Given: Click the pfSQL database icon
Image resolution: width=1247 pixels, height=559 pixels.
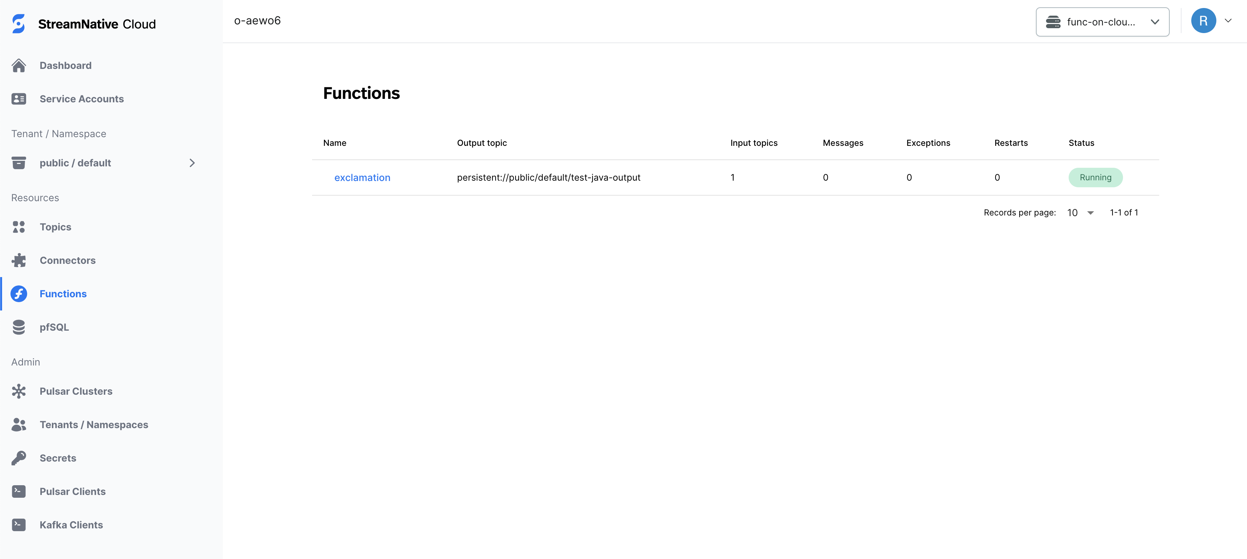Looking at the screenshot, I should tap(19, 327).
